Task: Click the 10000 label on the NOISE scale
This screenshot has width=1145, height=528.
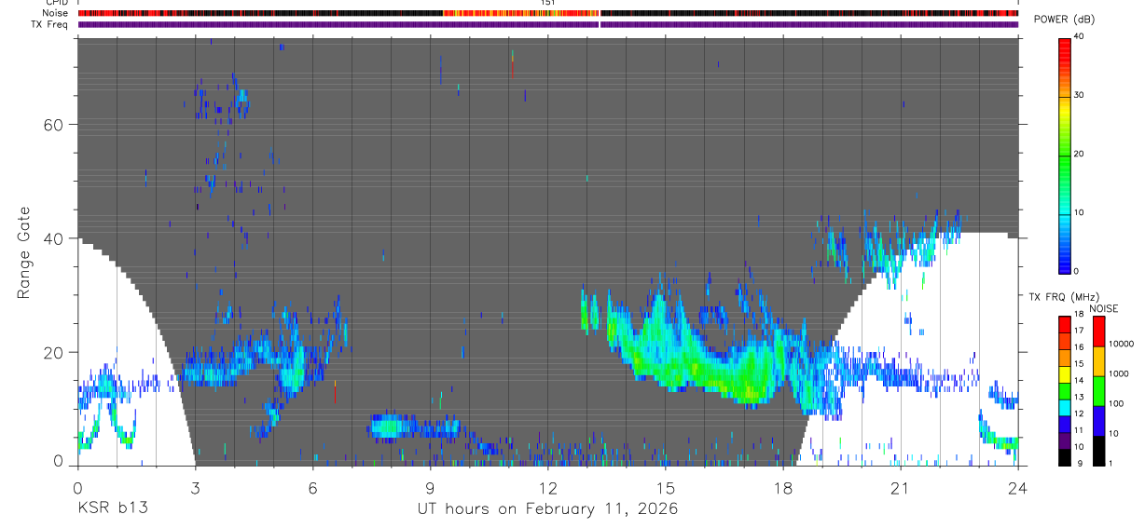Action: [x=1124, y=344]
